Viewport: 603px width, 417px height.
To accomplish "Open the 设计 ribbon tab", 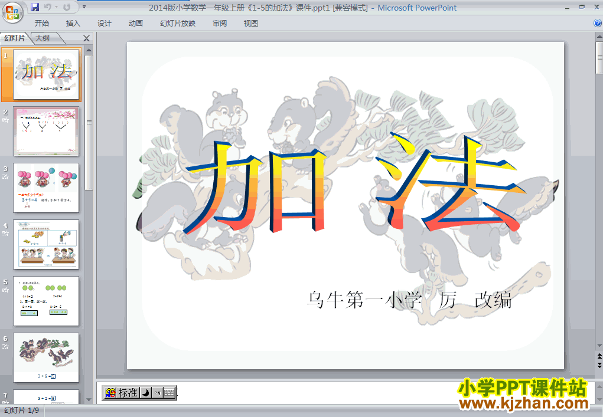I will [x=104, y=24].
